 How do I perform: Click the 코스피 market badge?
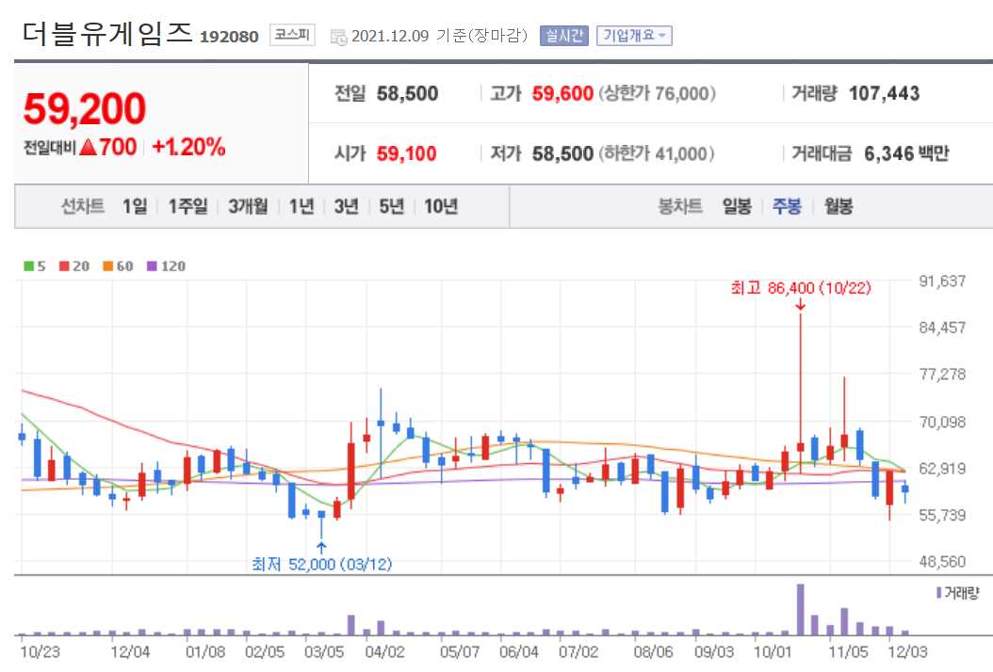[292, 35]
